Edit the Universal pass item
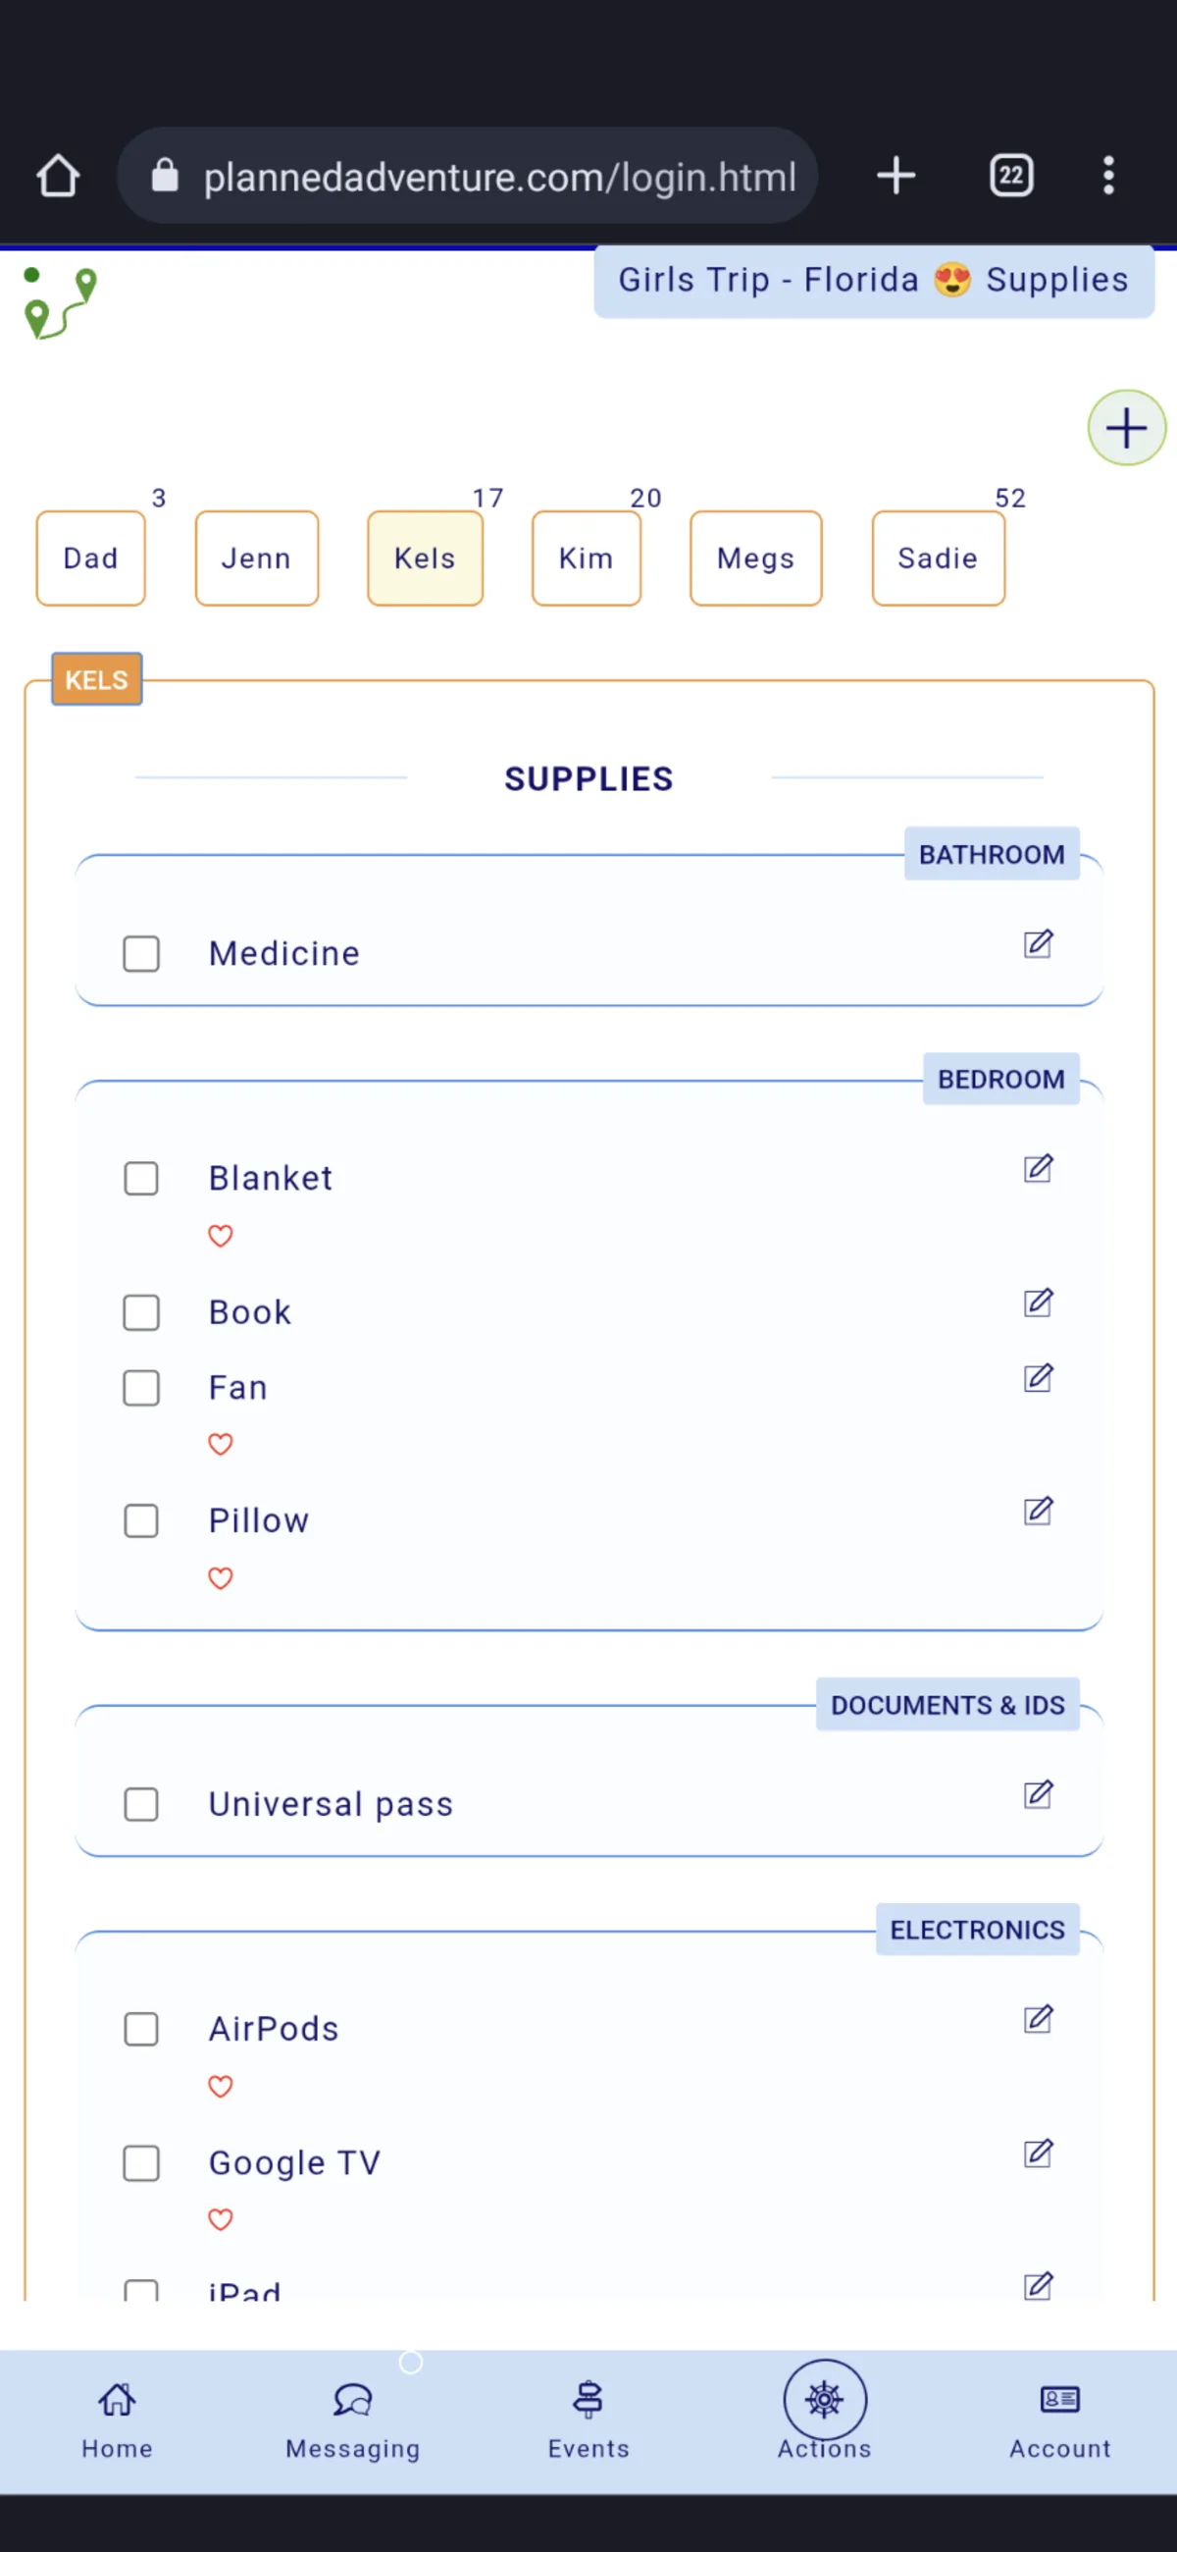 pos(1038,1794)
